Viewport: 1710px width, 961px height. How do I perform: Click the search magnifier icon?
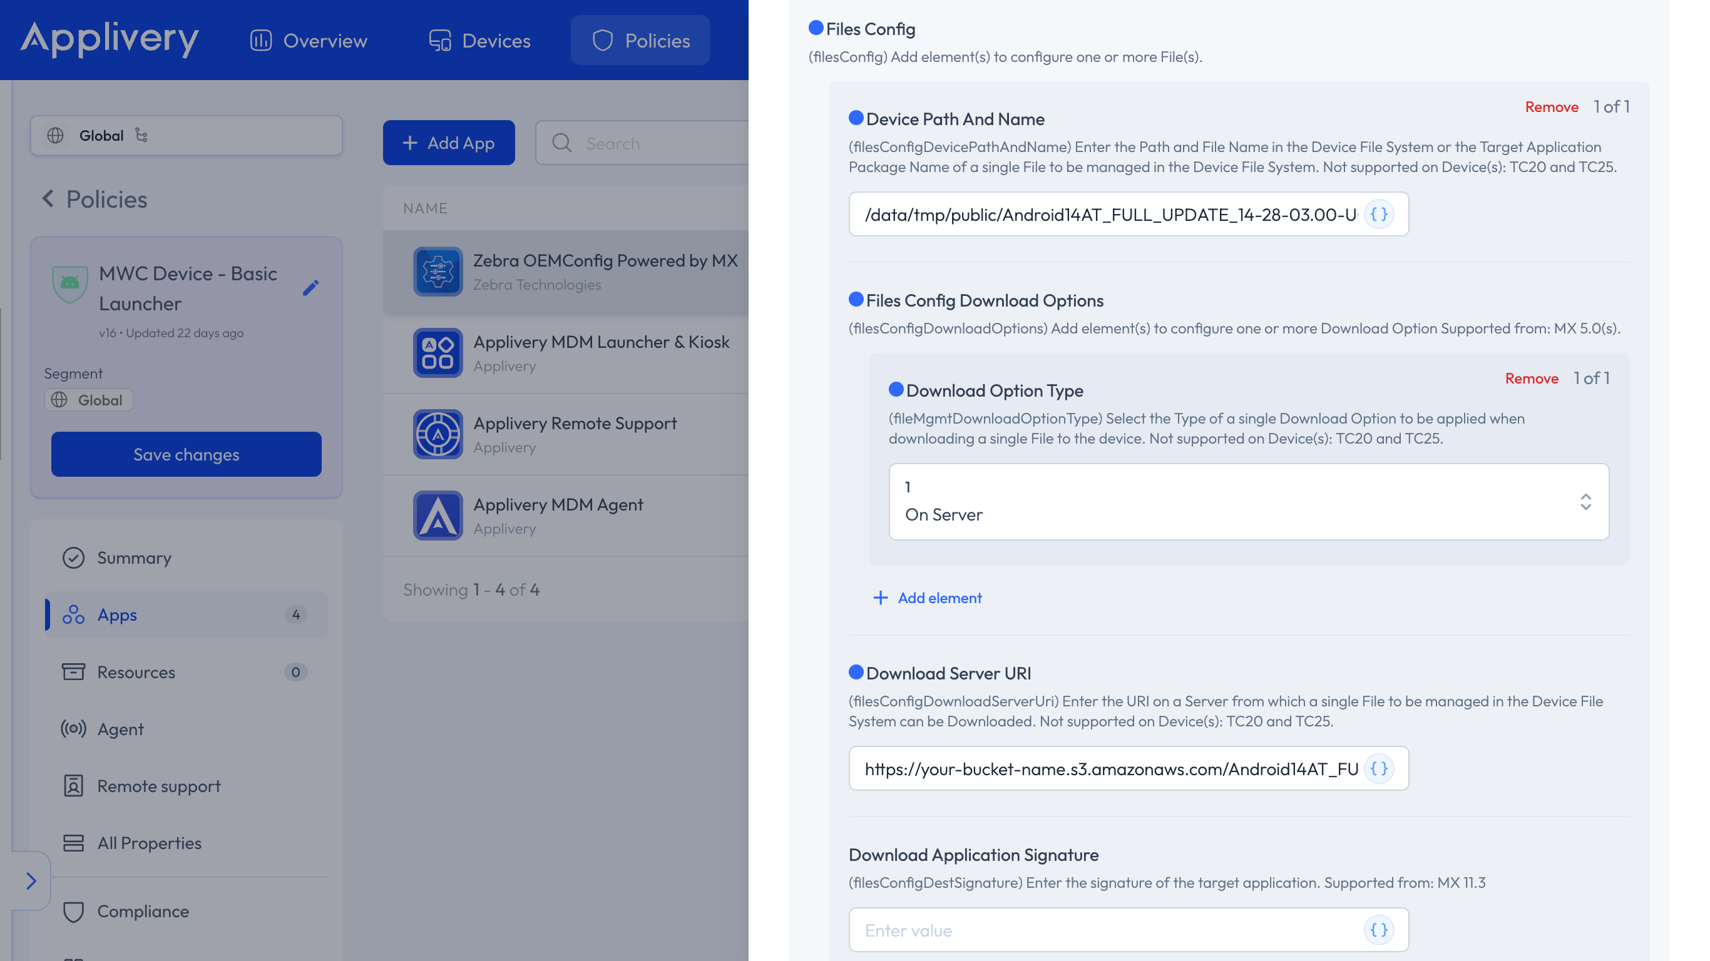[561, 143]
